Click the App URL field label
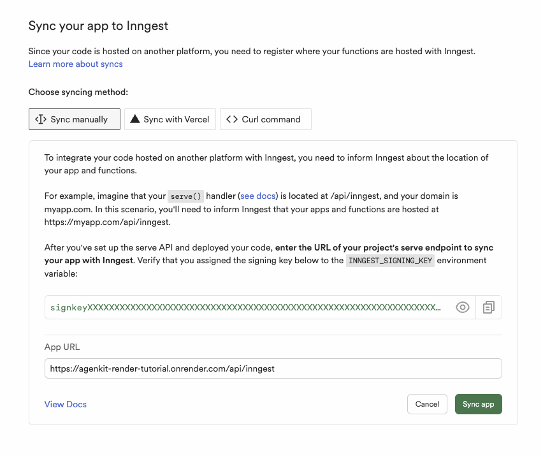The image size is (543, 457). point(62,347)
